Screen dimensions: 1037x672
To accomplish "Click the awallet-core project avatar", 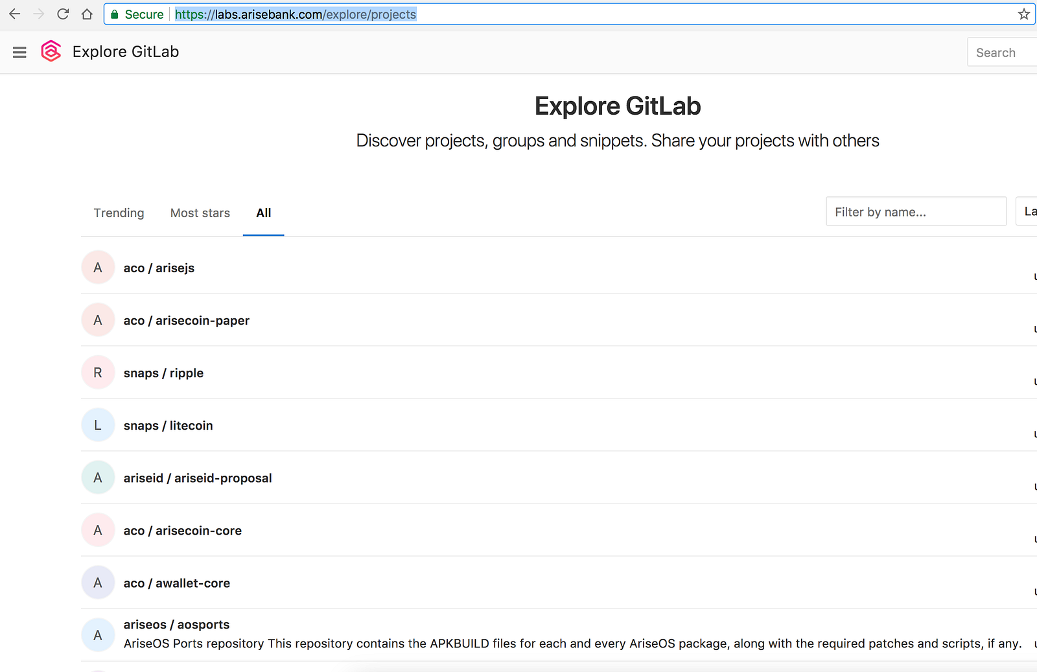I will (x=98, y=583).
